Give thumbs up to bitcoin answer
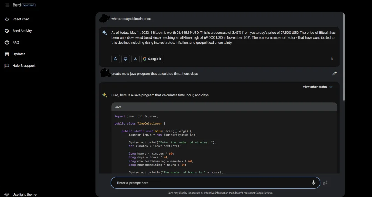372x197 pixels. (x=115, y=59)
